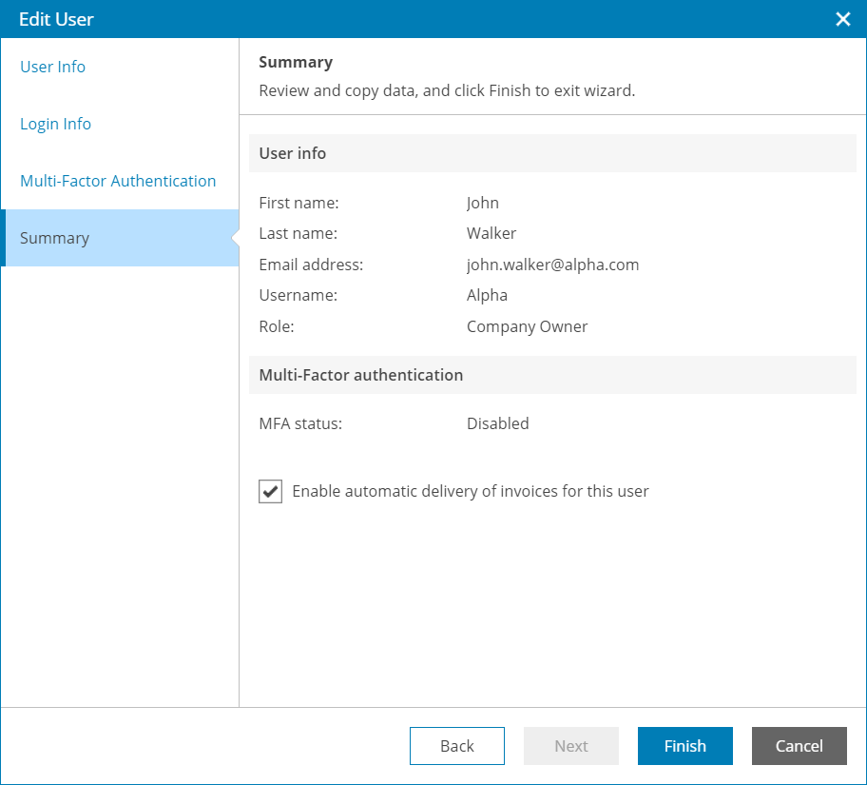
Task: Click the User info section header
Action: click(293, 153)
